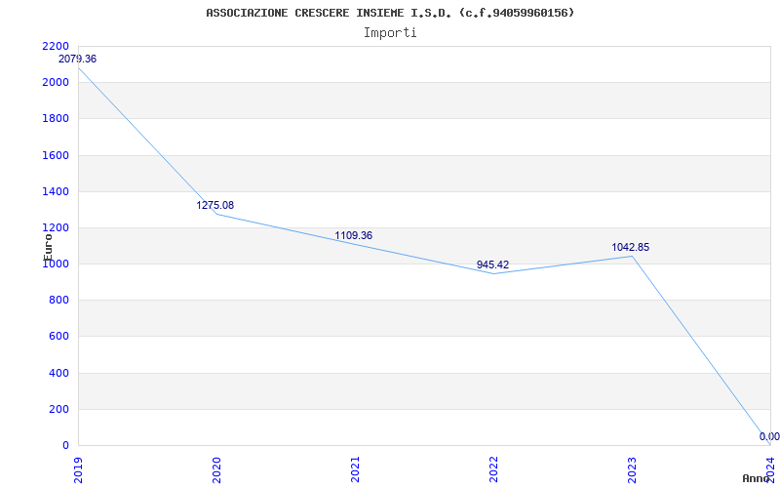Select the 945.42 data label

(492, 264)
